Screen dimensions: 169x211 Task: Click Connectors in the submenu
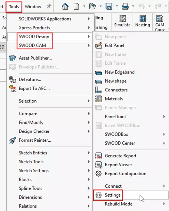click(116, 90)
